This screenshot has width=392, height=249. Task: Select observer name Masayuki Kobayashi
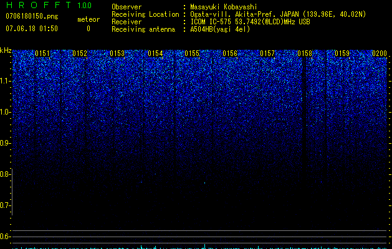pyautogui.click(x=224, y=7)
